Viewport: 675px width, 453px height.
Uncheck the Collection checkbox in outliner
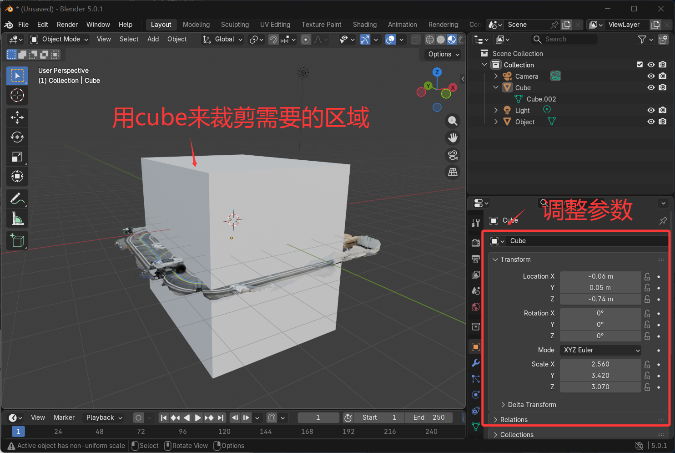click(640, 64)
